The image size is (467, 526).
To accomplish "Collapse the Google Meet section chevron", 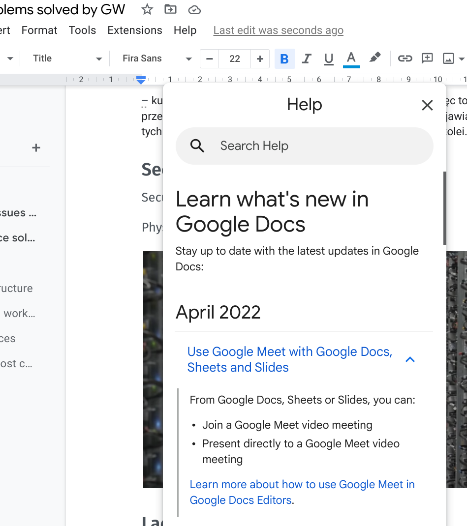I will click(x=410, y=360).
